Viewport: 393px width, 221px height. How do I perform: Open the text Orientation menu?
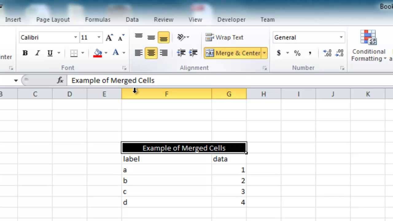[183, 37]
